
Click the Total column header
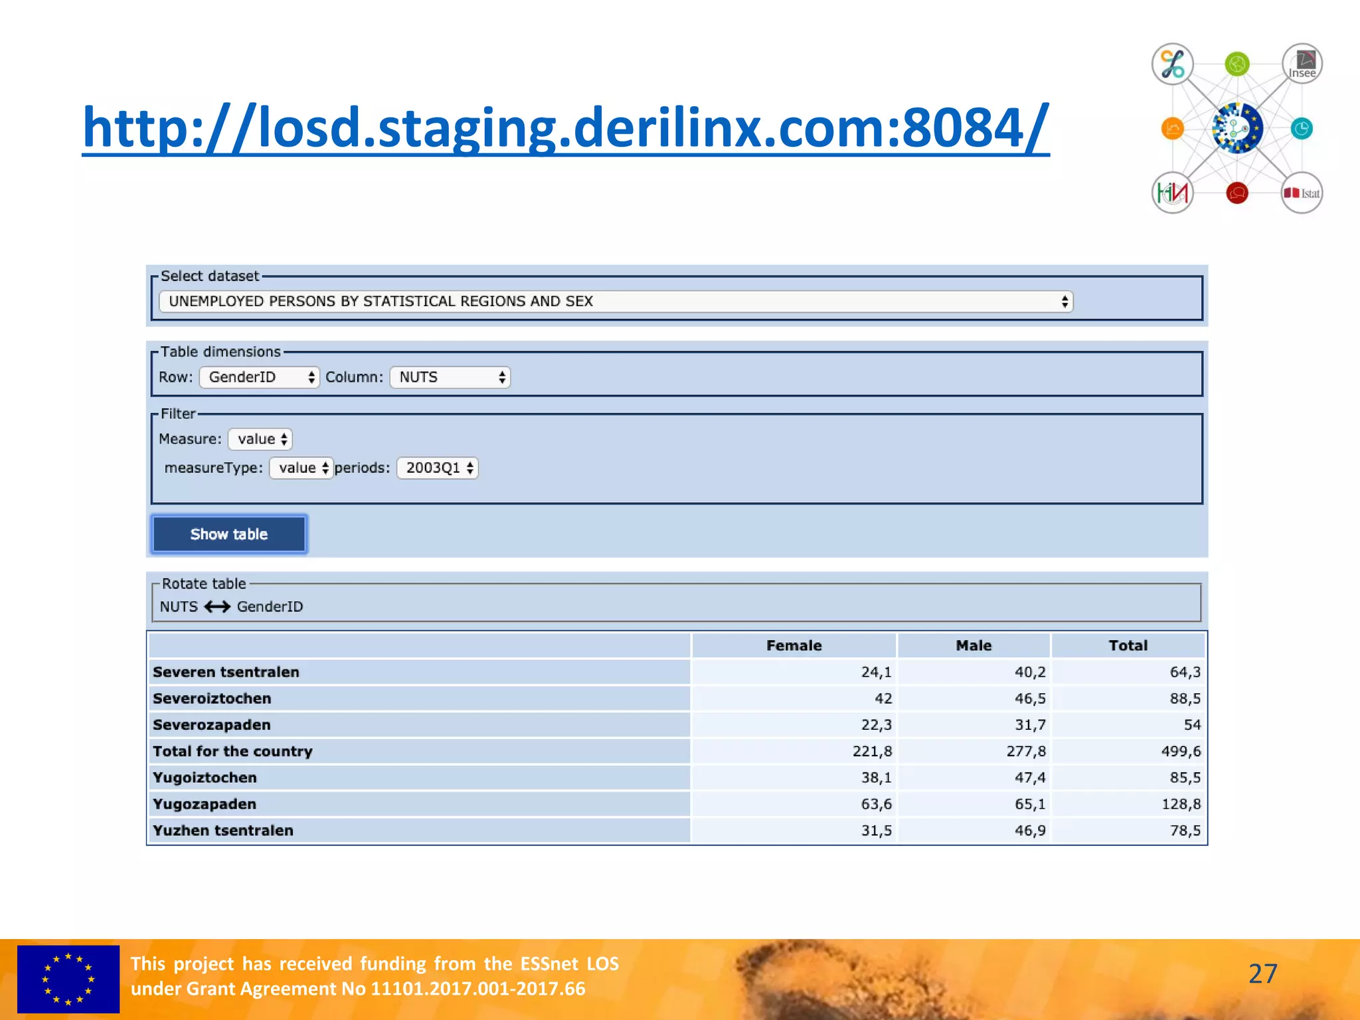[x=1128, y=645]
